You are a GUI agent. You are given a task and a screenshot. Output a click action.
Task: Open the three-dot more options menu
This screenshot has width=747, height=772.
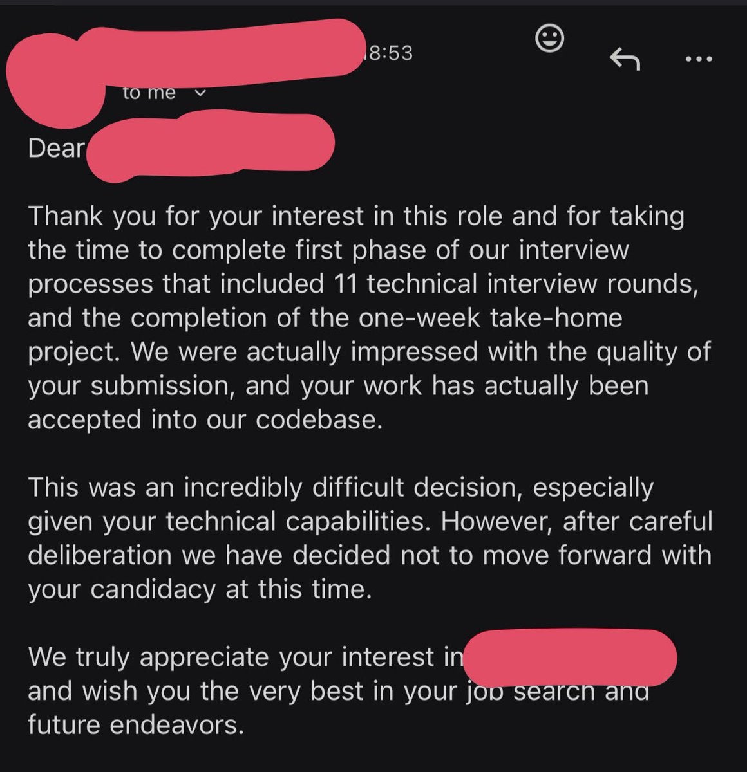click(x=699, y=60)
